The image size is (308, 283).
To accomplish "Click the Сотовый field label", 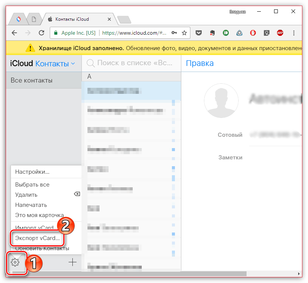I will point(230,135).
